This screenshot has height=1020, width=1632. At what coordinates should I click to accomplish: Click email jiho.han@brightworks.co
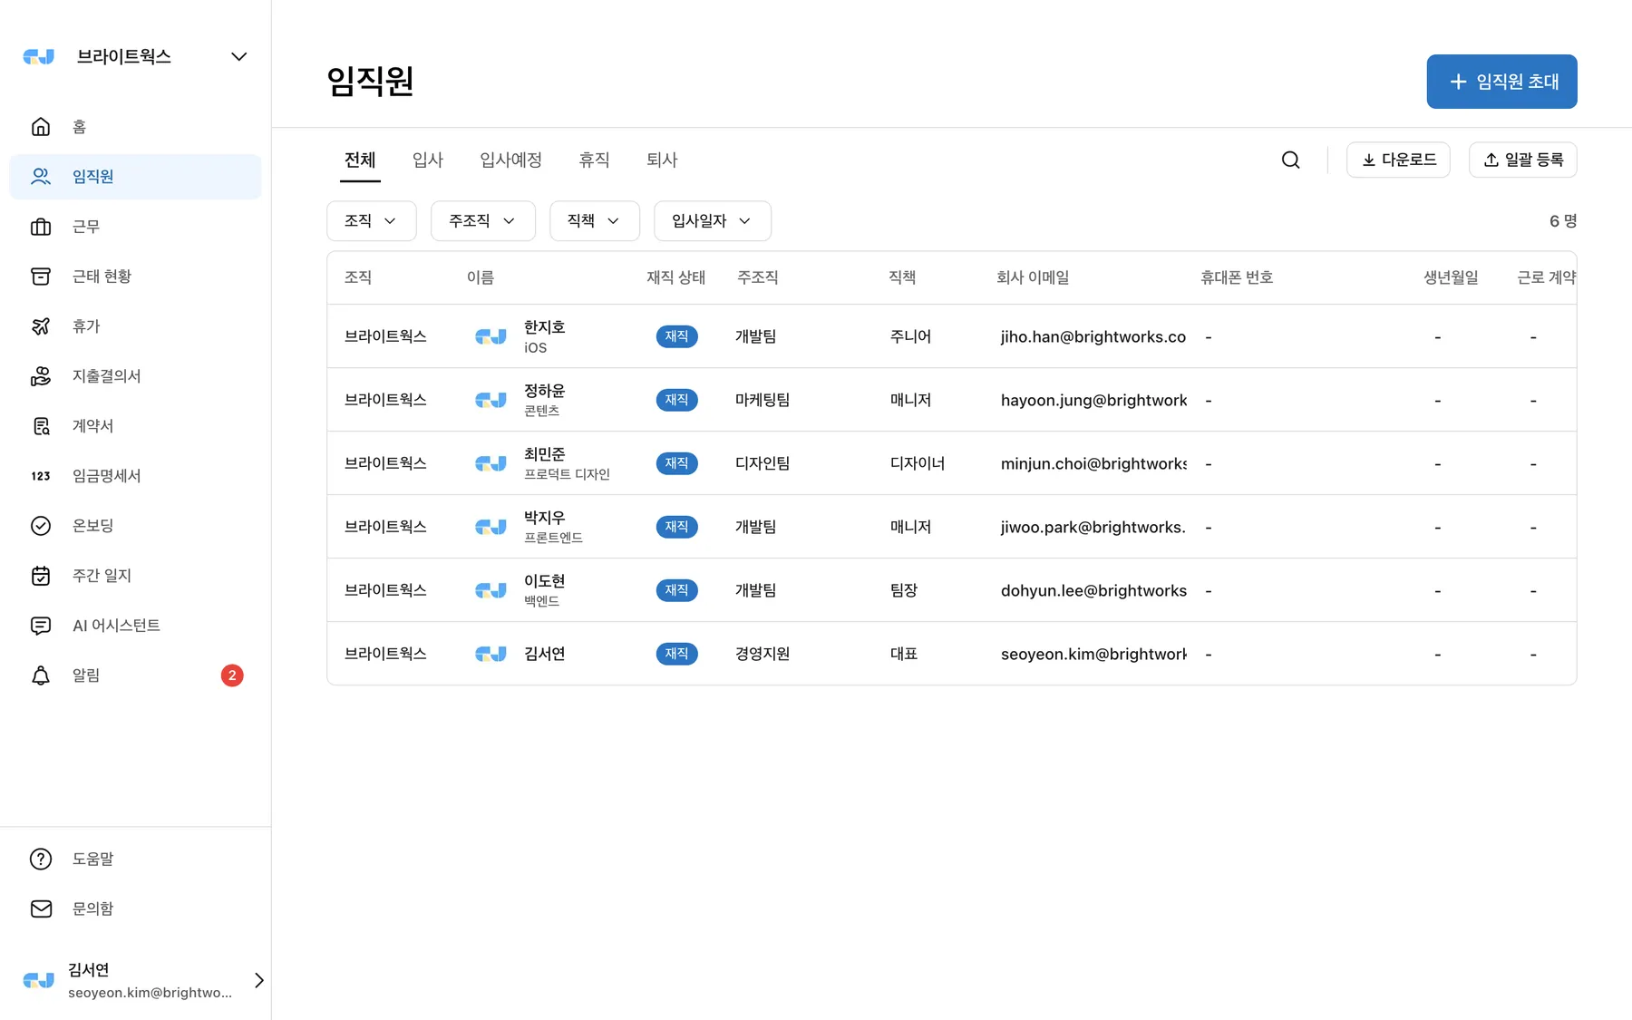click(x=1093, y=336)
